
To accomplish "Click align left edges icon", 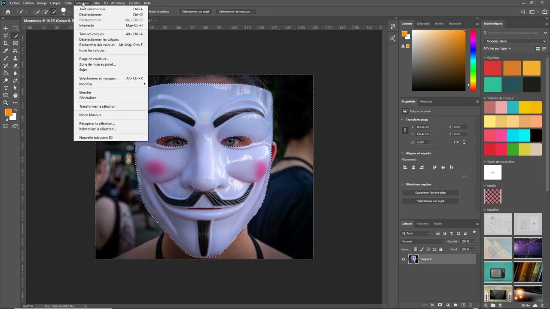I will click(405, 167).
